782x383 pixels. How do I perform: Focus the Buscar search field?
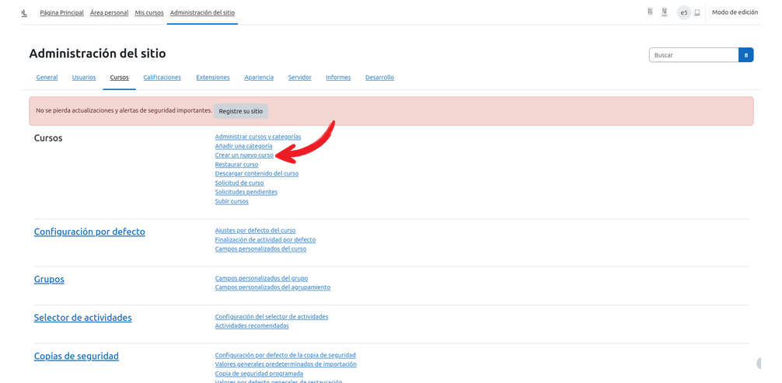click(693, 55)
